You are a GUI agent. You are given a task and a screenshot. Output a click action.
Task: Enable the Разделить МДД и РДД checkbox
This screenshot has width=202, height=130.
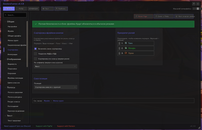(35, 54)
